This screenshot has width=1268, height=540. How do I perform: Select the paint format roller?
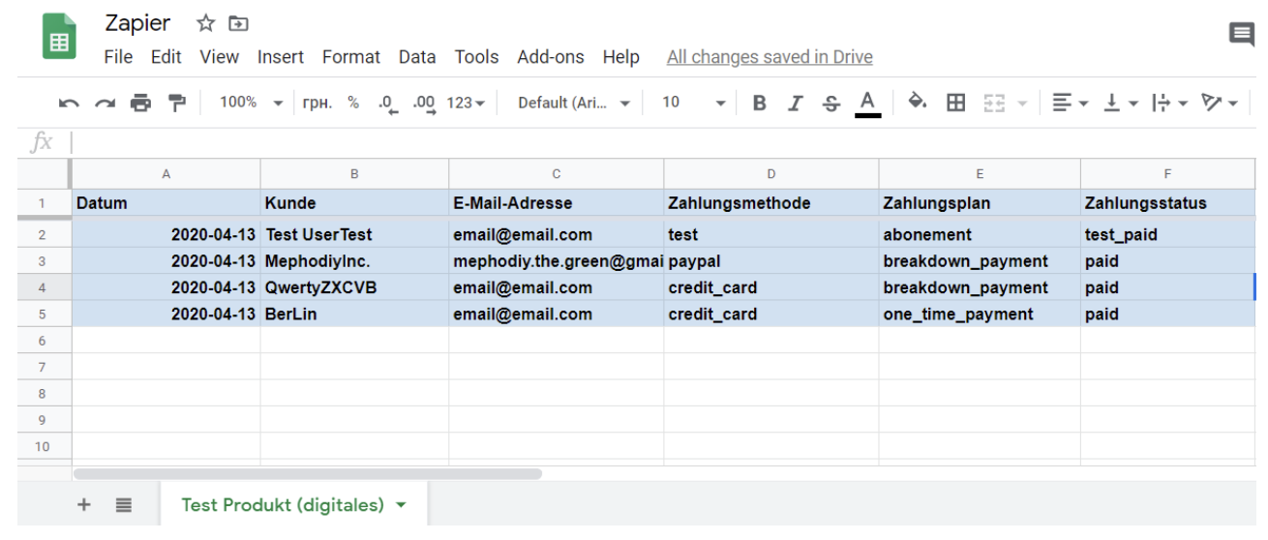click(x=177, y=103)
